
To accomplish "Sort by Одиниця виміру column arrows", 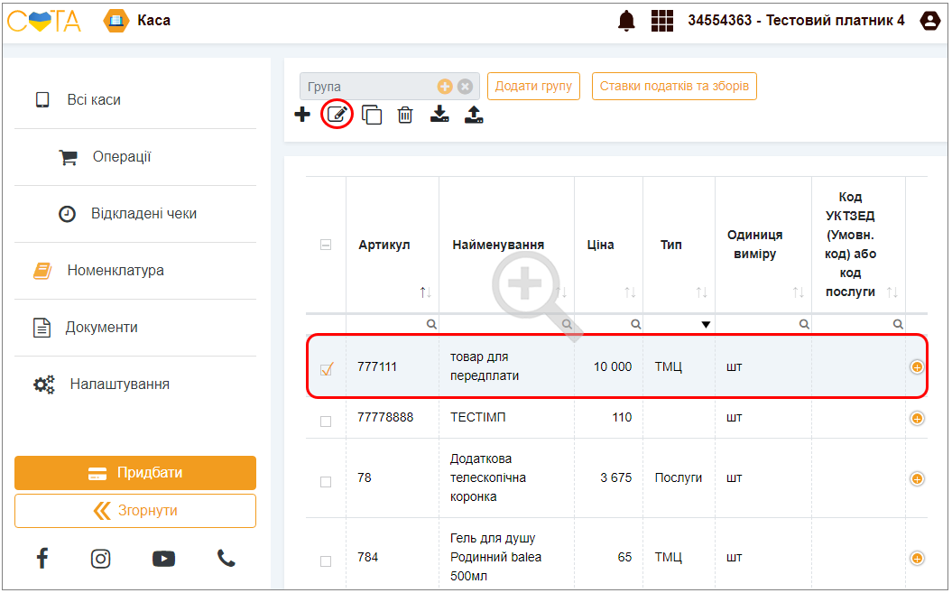I will tap(799, 292).
